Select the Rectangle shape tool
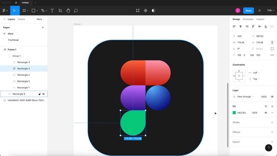 (x=33, y=10)
